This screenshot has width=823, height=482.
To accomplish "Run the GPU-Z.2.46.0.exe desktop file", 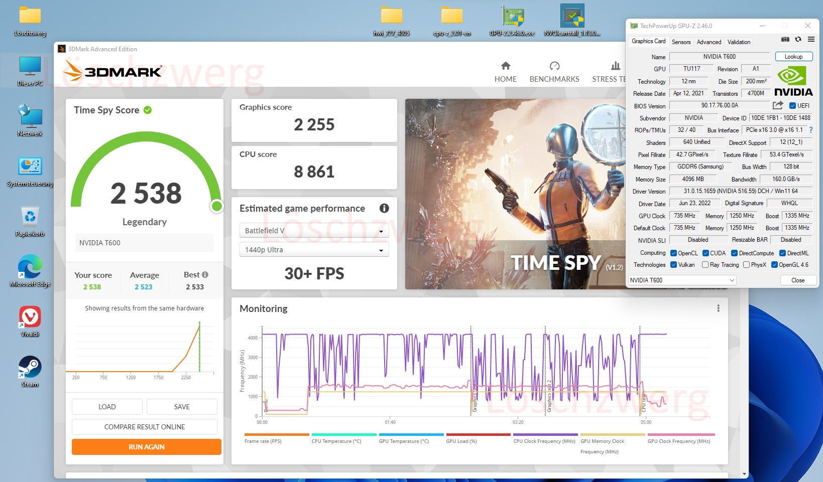I will 512,21.
